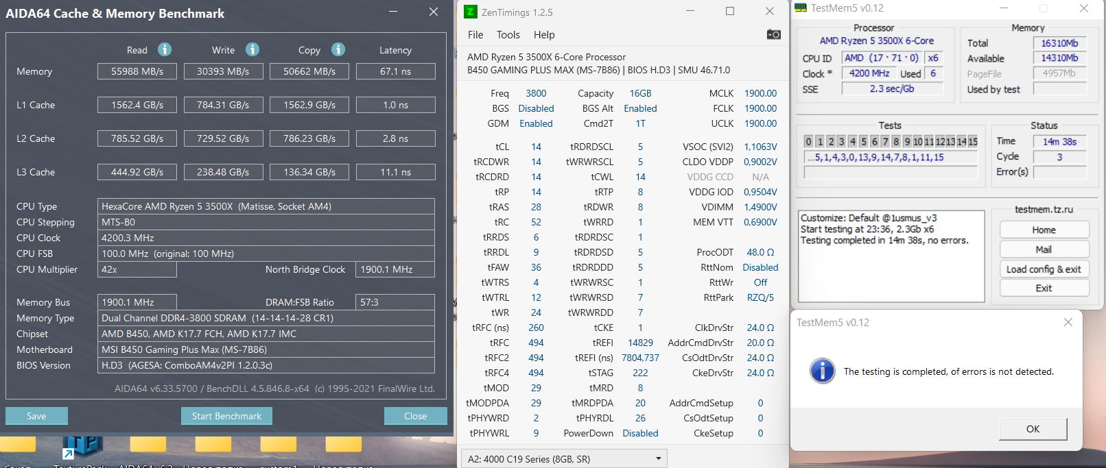Click the TestMem5 memory stick title icon
The height and width of the screenshot is (468, 1106).
point(801,8)
